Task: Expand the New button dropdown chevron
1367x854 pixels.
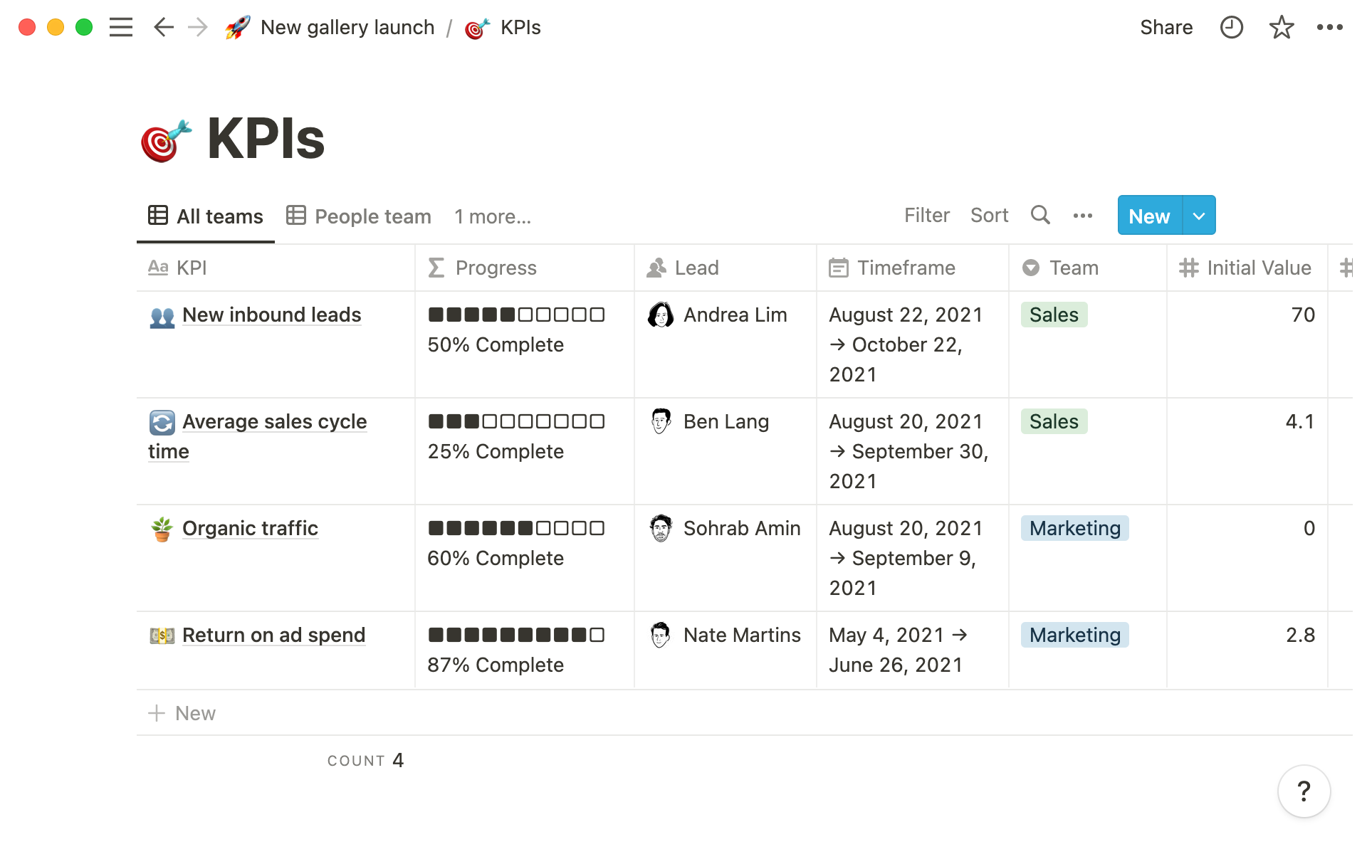Action: click(1198, 215)
